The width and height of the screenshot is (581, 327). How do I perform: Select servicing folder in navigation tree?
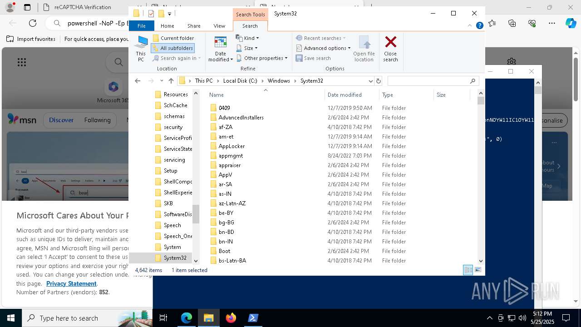pyautogui.click(x=174, y=160)
